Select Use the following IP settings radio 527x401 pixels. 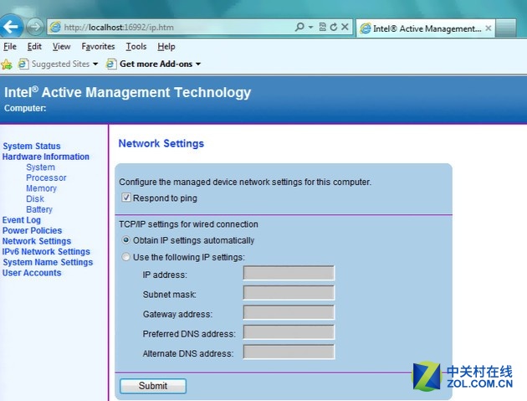point(125,257)
